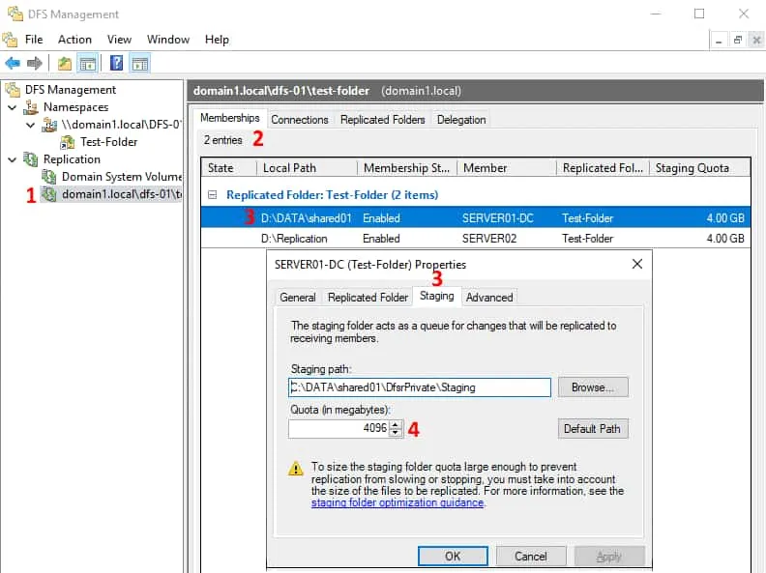Open staging folder optimization guidance link
The height and width of the screenshot is (573, 766).
pyautogui.click(x=397, y=503)
